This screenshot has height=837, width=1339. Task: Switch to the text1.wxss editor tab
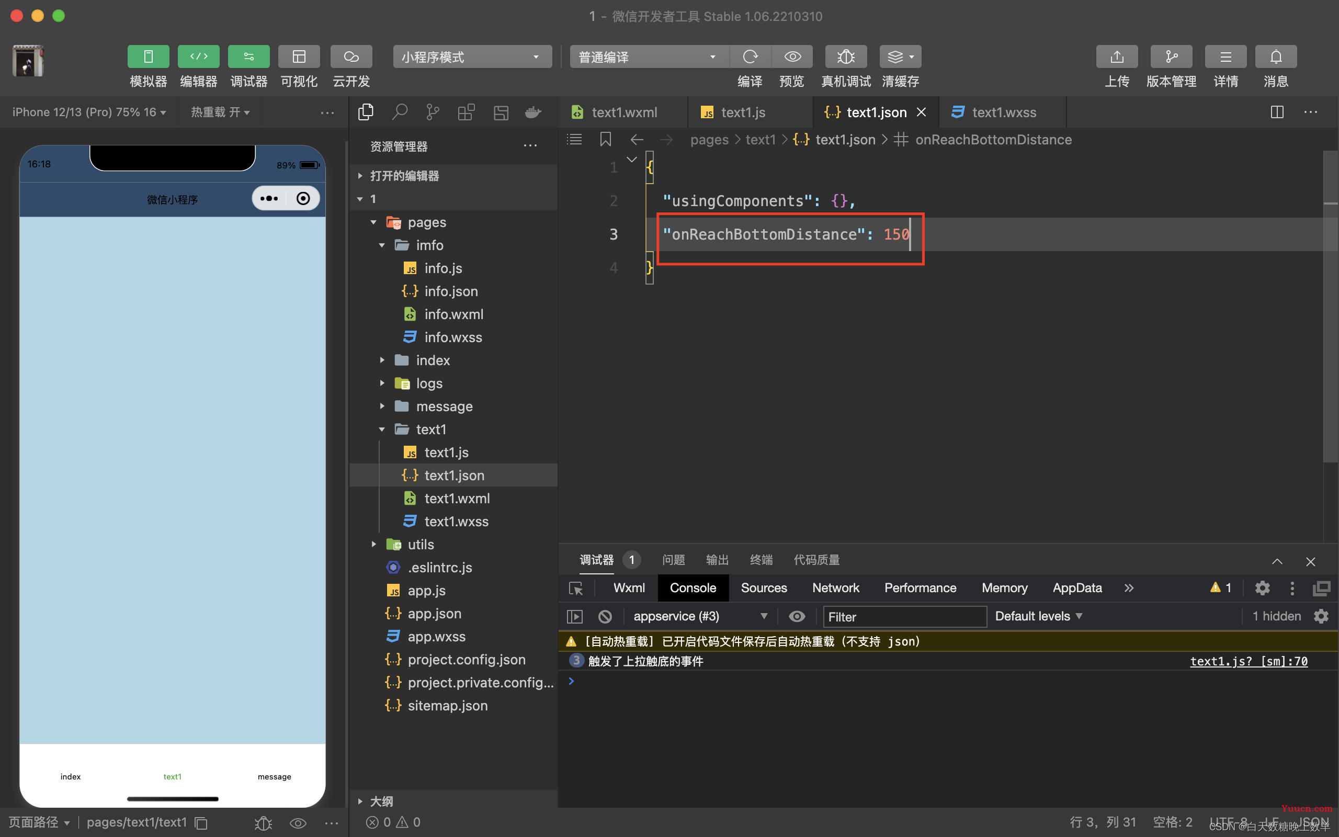1003,112
